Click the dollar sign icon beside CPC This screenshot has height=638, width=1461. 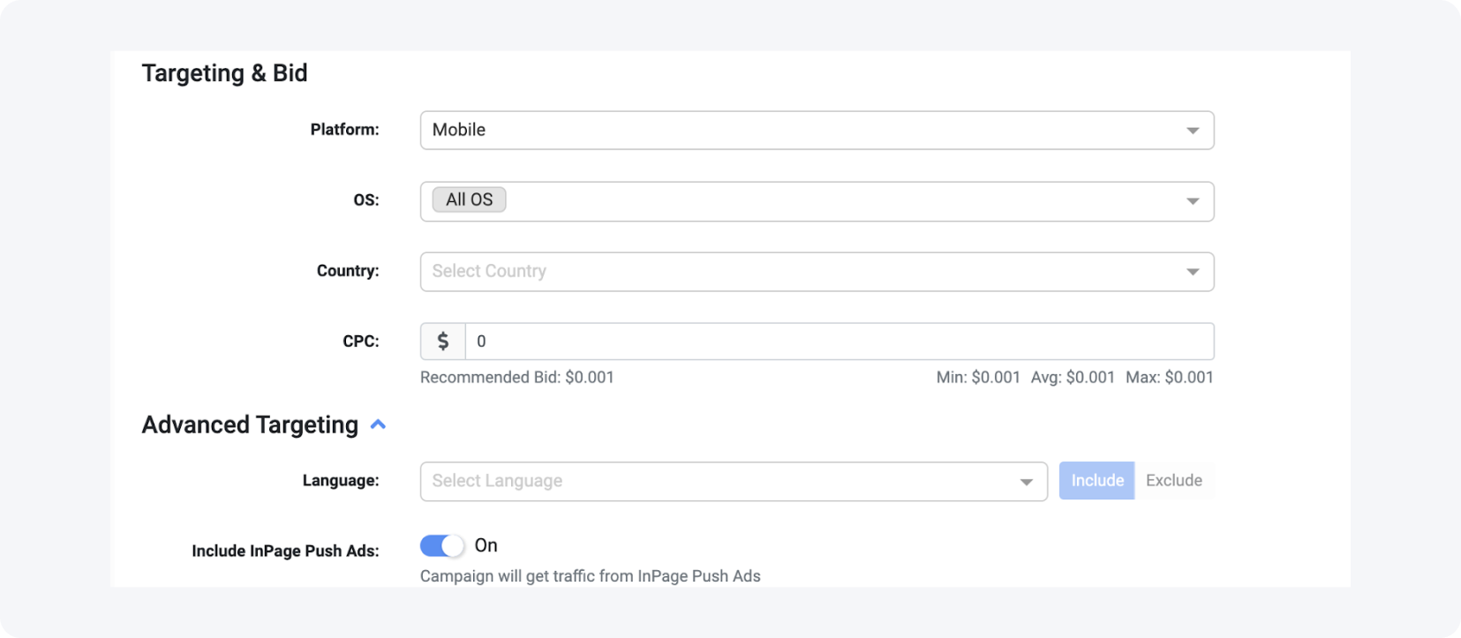pyautogui.click(x=443, y=342)
